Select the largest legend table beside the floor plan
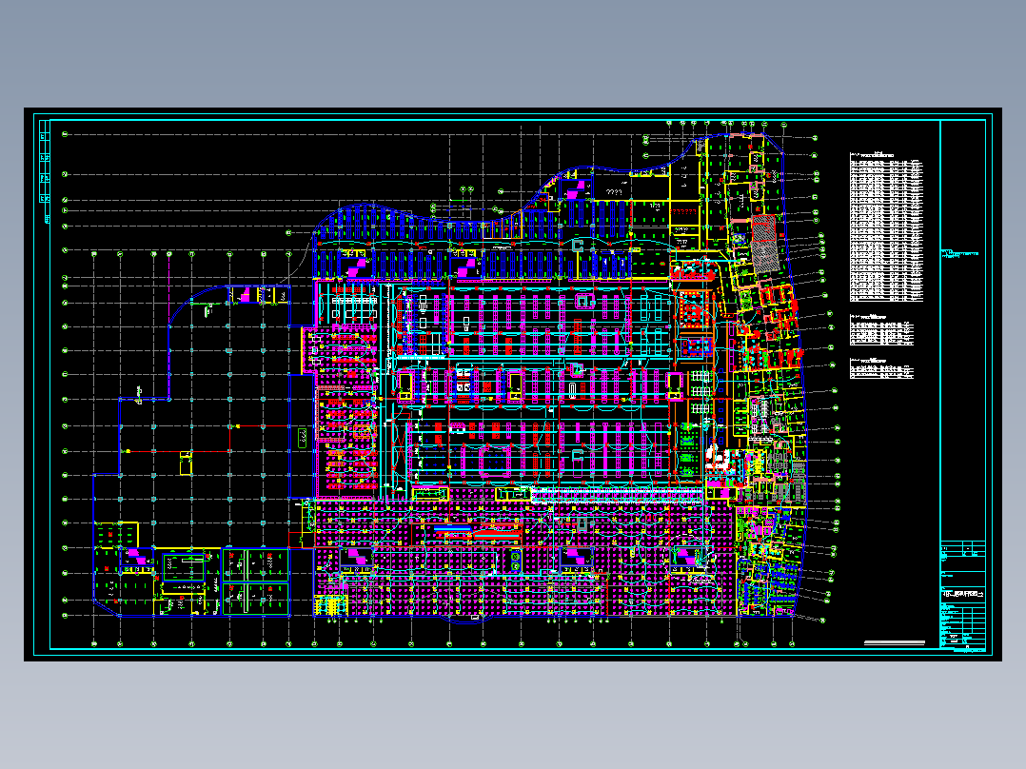 pyautogui.click(x=886, y=227)
